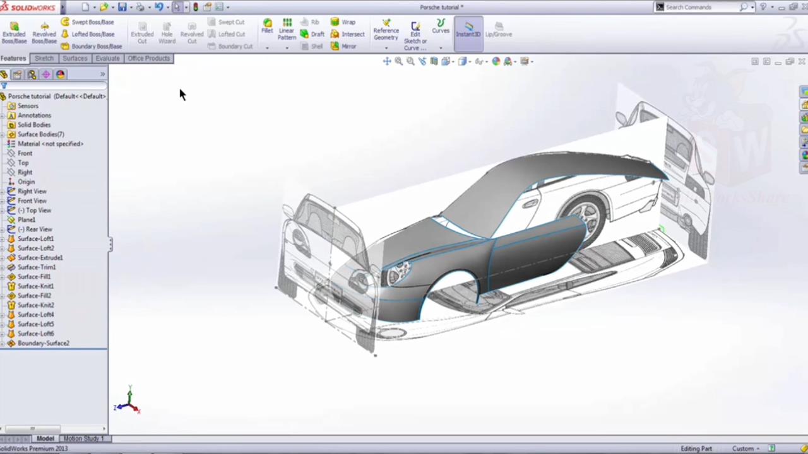Viewport: 808px width, 454px height.
Task: Click the Draft tool
Action: click(x=312, y=34)
